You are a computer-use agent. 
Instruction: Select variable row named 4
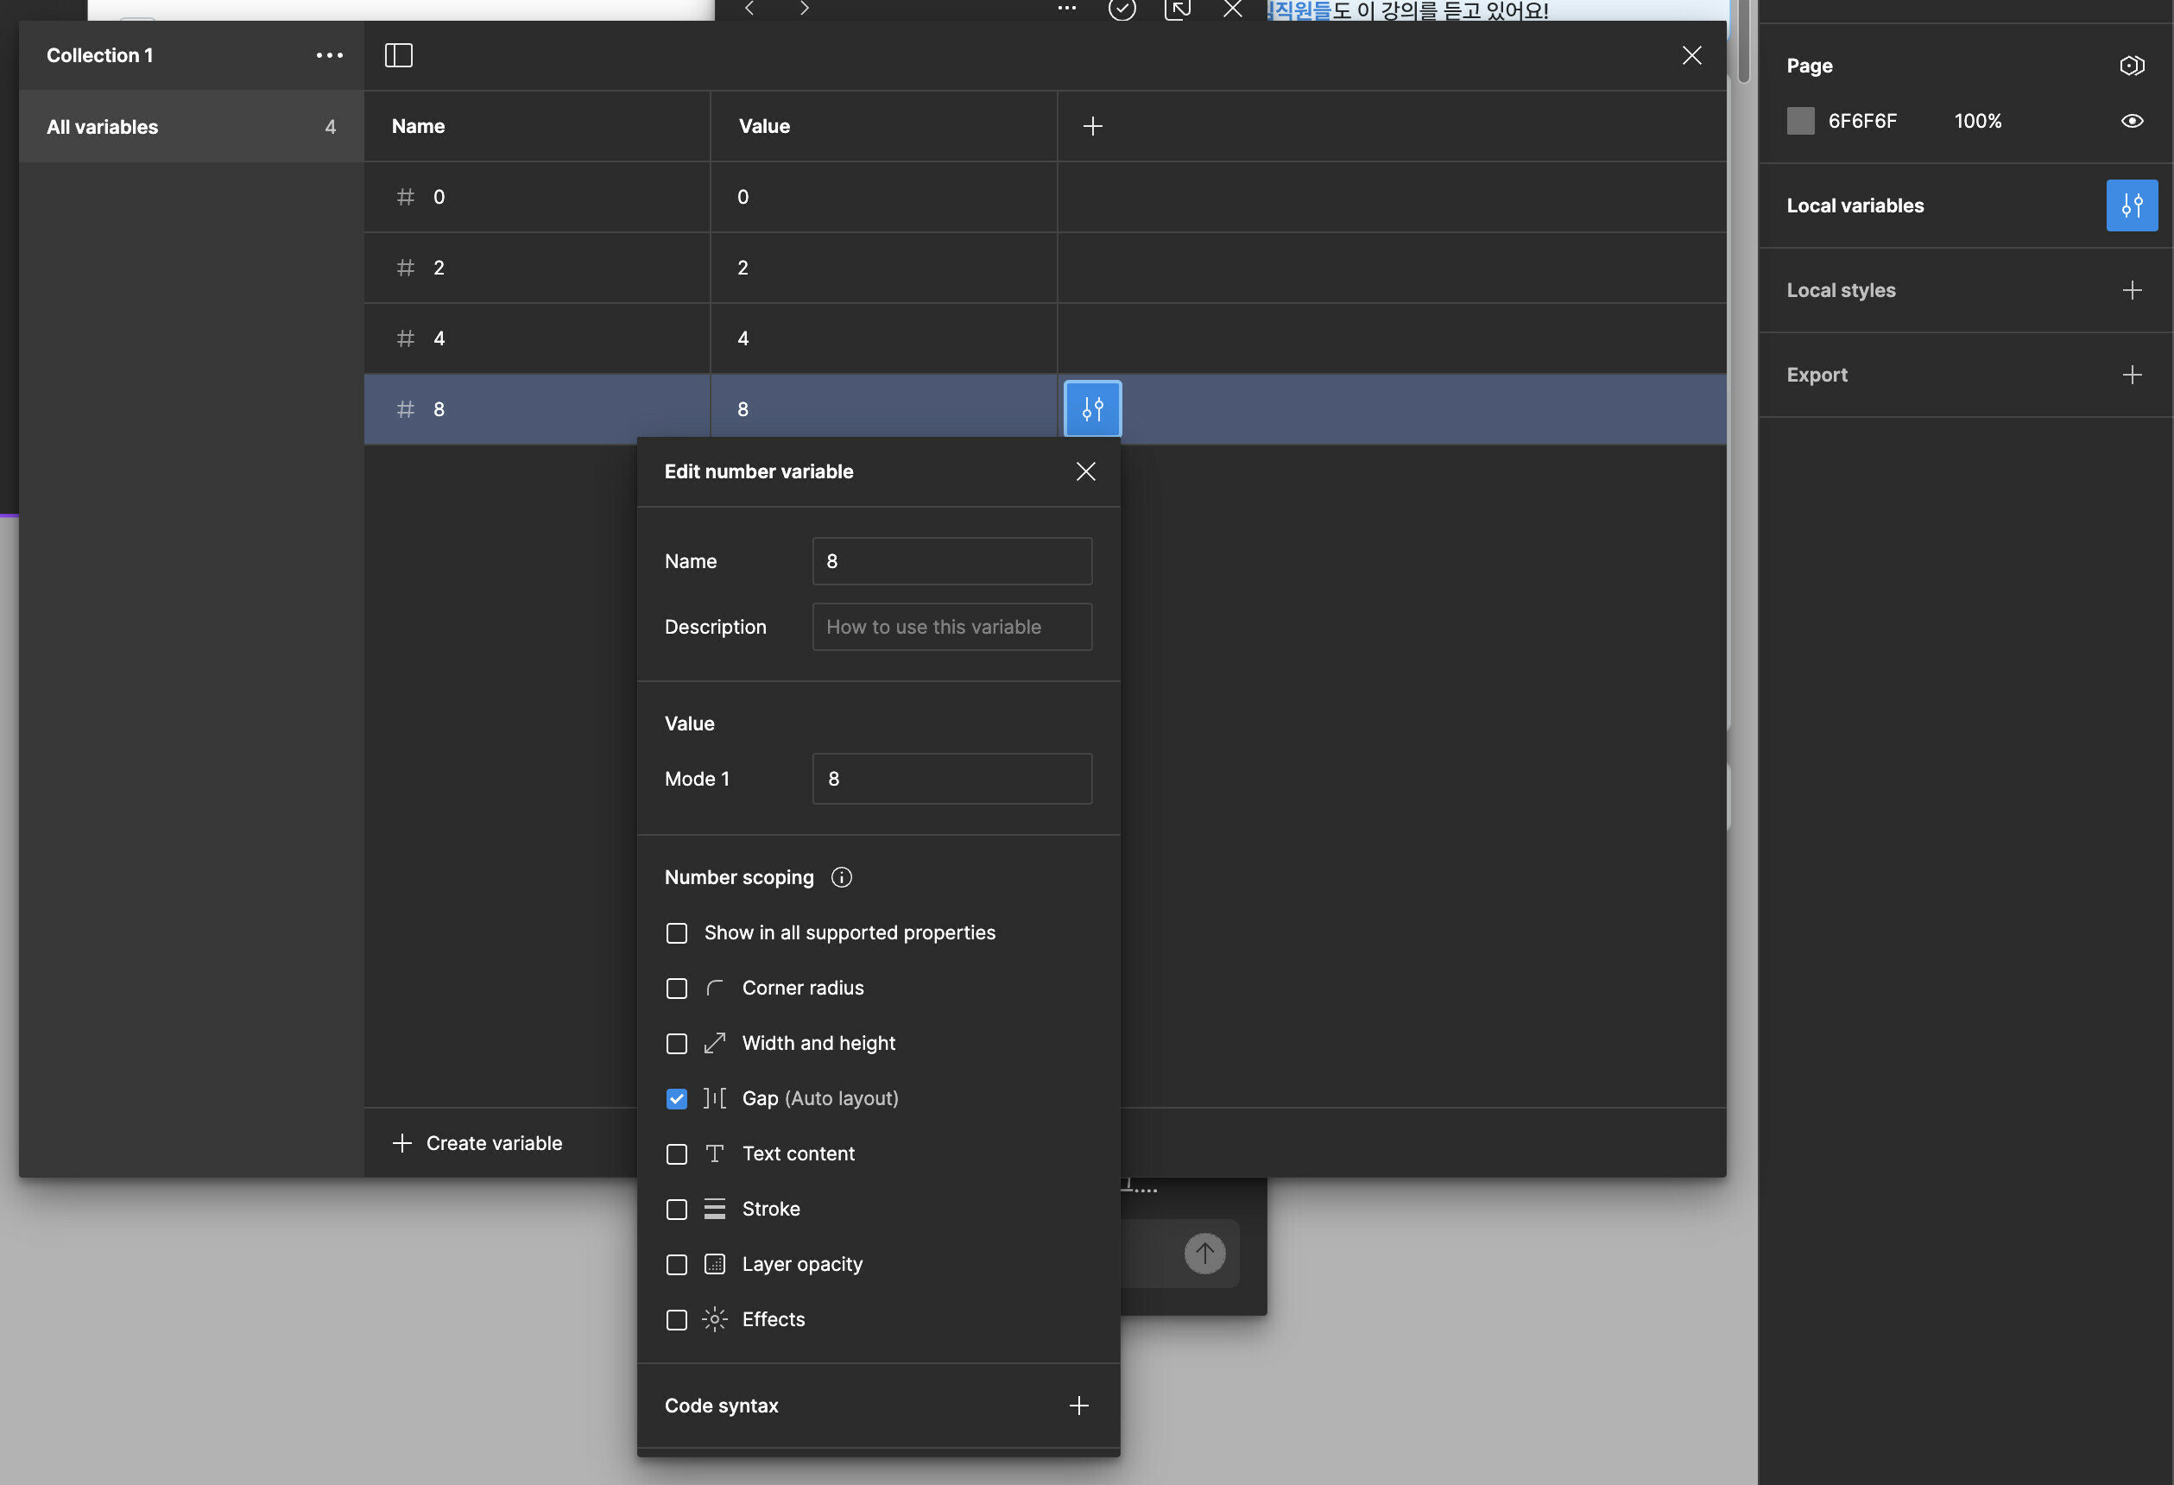537,338
